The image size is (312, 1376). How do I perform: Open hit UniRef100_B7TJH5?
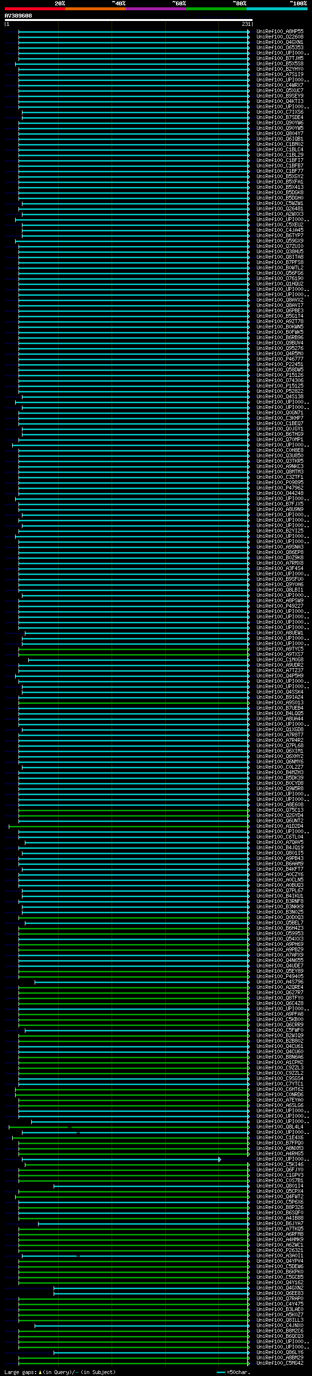(280, 58)
